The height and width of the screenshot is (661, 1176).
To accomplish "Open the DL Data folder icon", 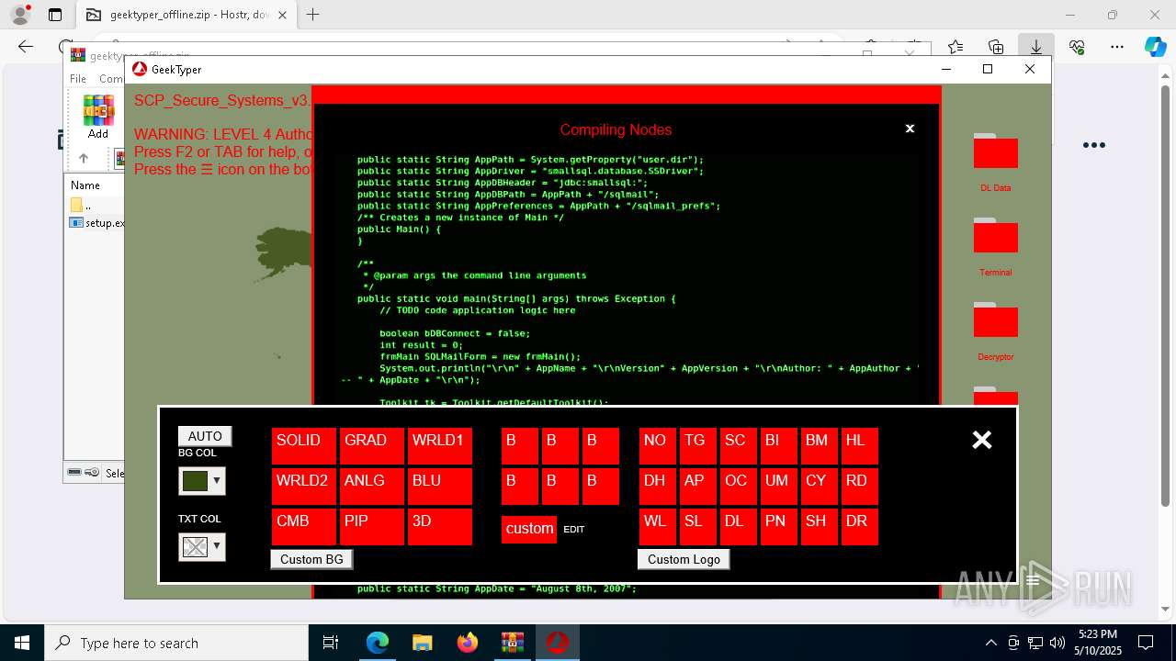I will [x=995, y=152].
